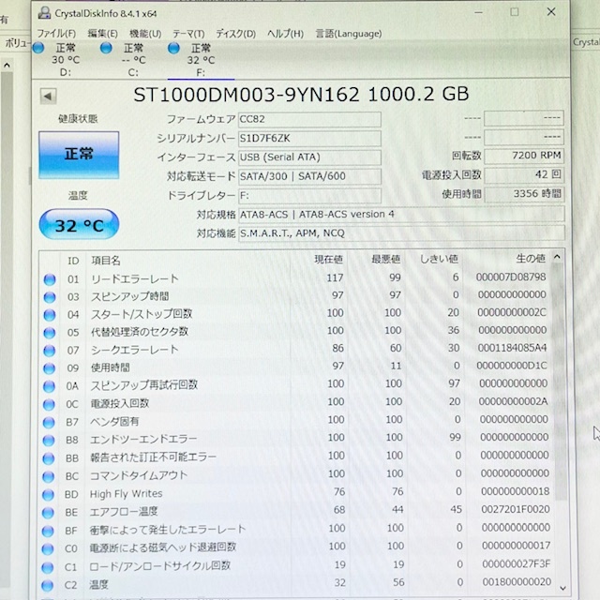Click the 項目名 column header
The image size is (600, 600).
pyautogui.click(x=106, y=261)
